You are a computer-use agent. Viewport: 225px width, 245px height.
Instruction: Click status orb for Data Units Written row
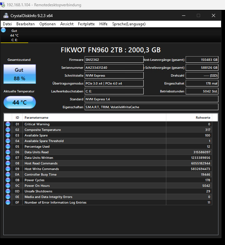coord(8,158)
